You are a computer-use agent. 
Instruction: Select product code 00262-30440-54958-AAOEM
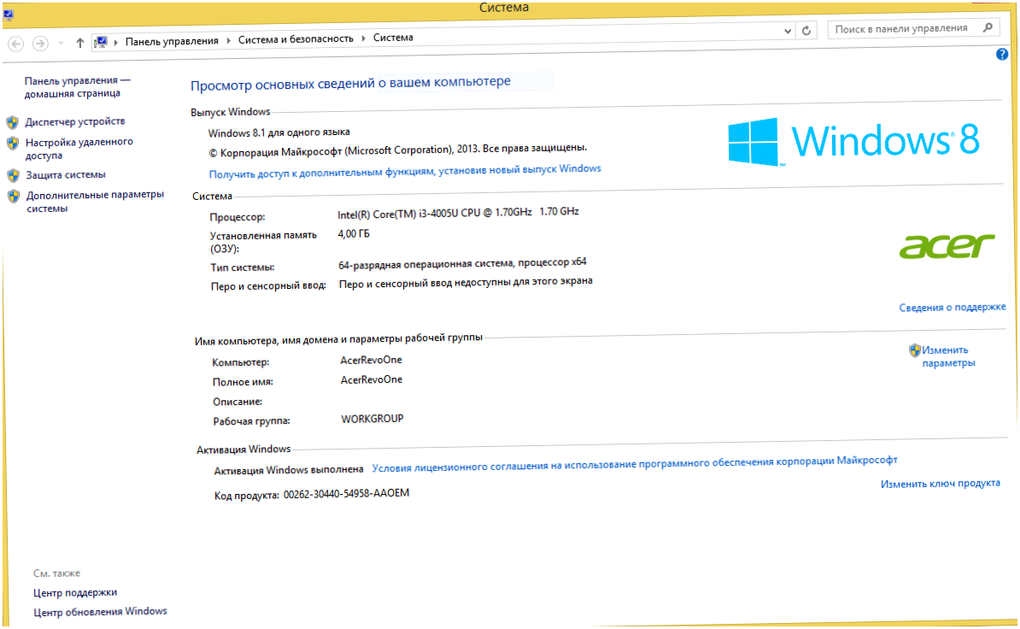pos(346,494)
